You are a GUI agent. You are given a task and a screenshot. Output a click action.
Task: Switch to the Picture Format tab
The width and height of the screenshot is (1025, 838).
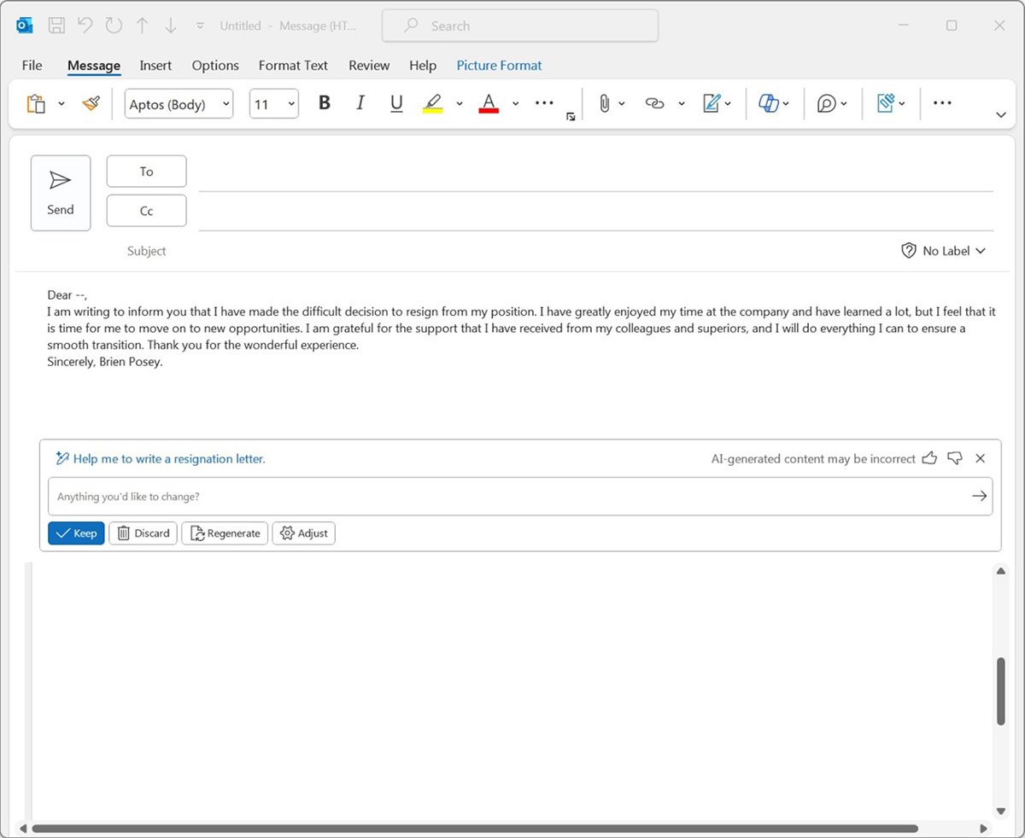click(x=499, y=65)
